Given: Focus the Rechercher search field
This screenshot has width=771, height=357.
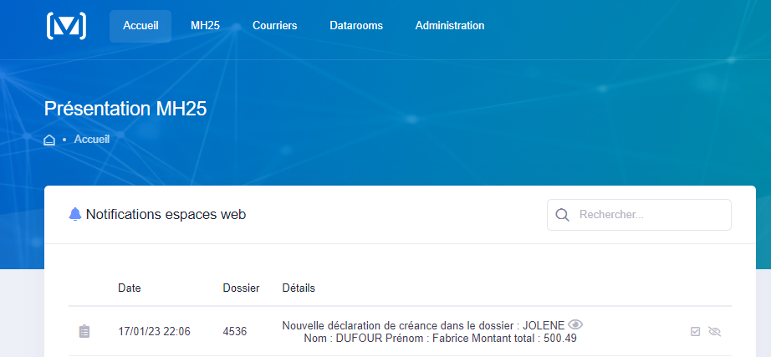Looking at the screenshot, I should pyautogui.click(x=639, y=215).
